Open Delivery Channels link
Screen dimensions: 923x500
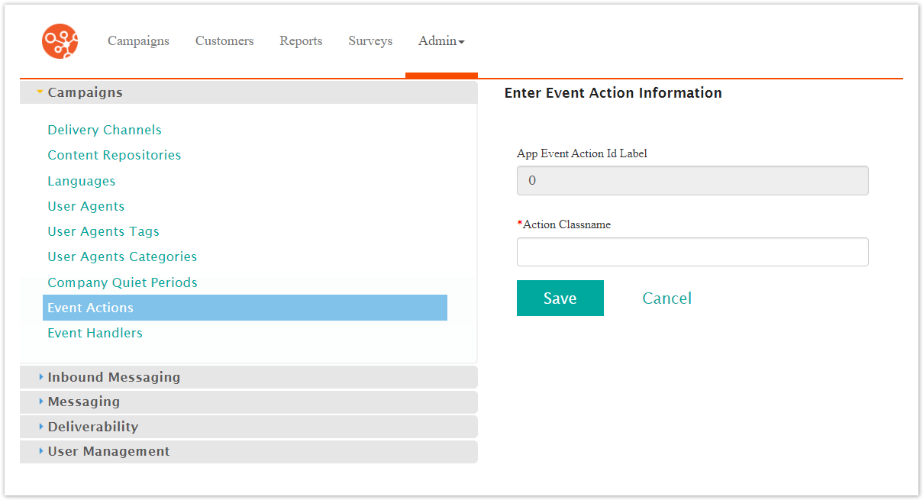coord(105,130)
